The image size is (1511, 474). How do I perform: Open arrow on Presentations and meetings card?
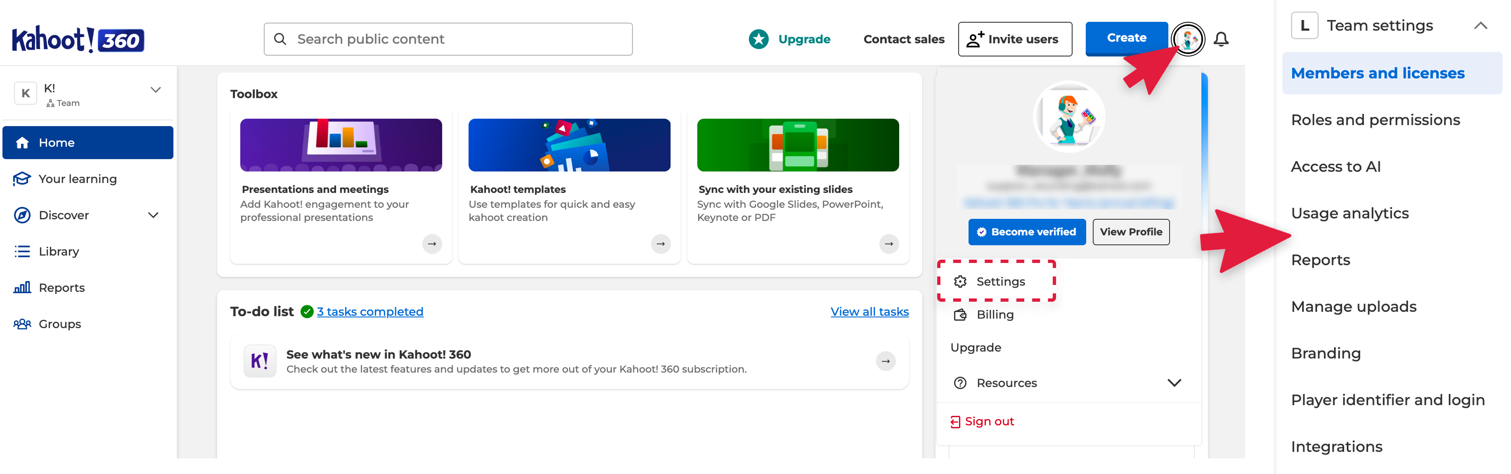(432, 244)
